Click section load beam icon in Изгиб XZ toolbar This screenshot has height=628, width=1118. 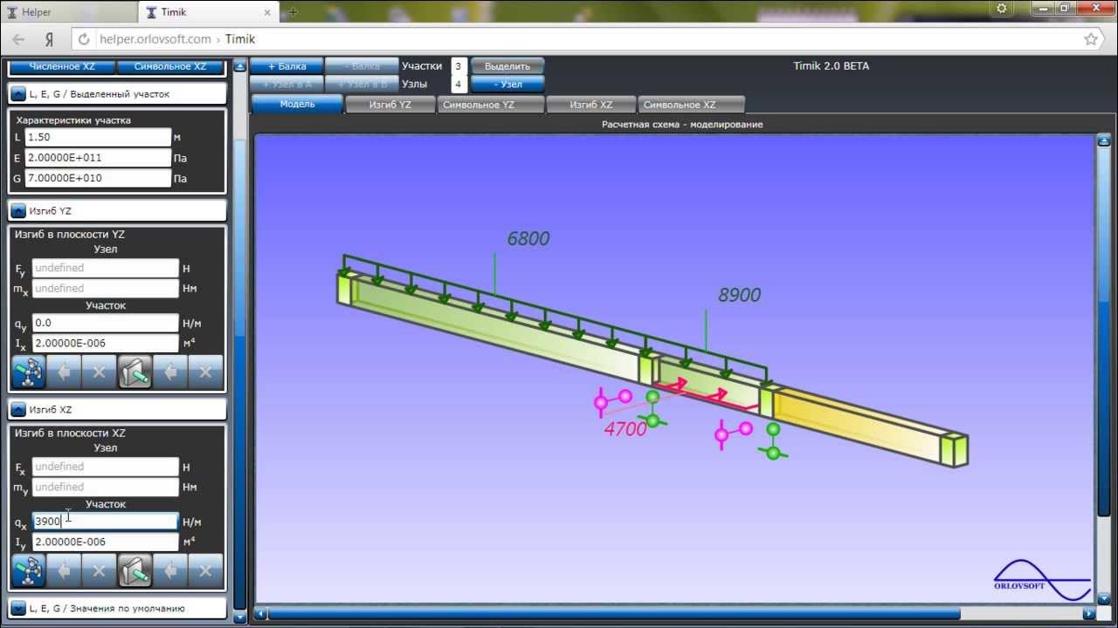point(135,570)
